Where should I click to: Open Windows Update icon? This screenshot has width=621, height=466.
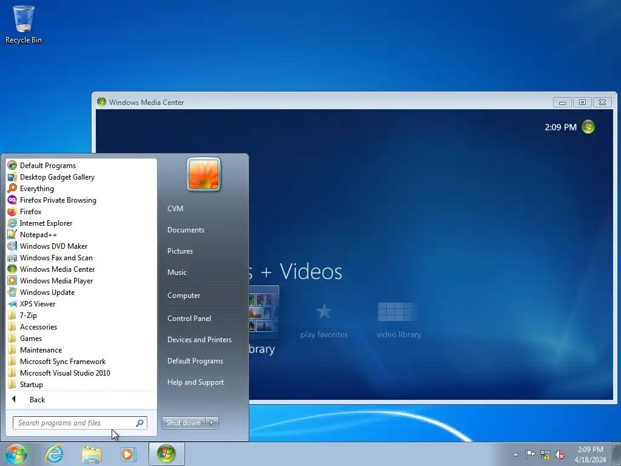[12, 292]
